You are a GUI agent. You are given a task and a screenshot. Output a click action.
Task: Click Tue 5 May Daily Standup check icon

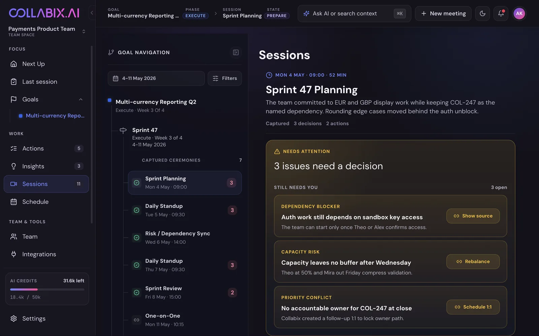pyautogui.click(x=136, y=210)
